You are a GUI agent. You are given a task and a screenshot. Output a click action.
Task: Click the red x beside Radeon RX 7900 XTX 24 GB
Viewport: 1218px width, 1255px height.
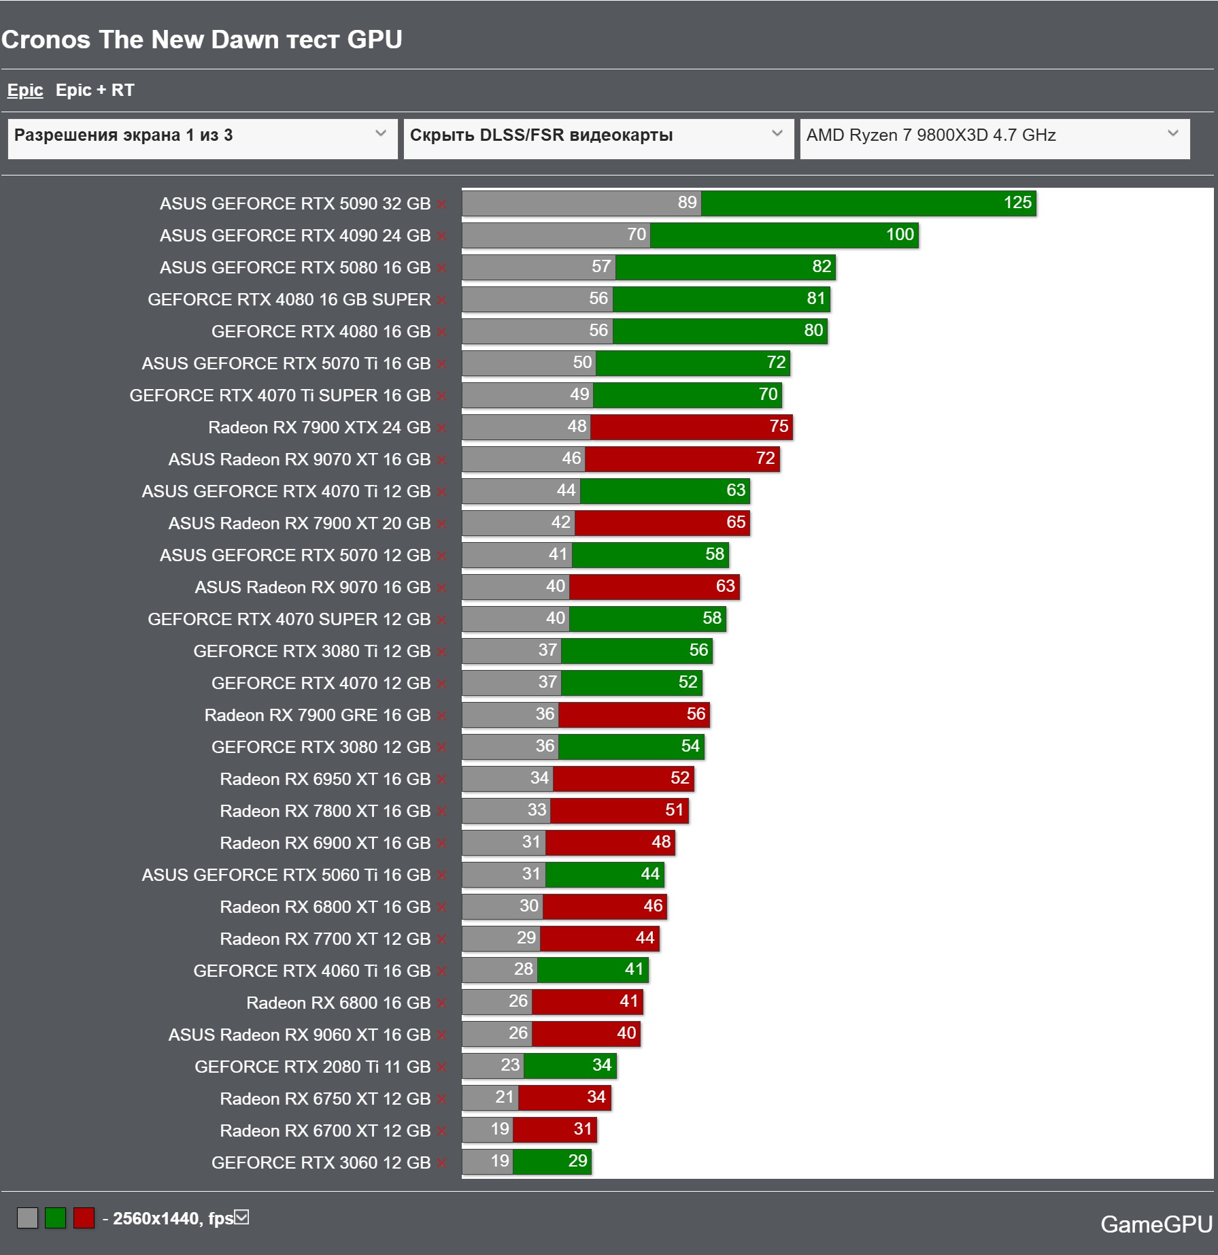(x=442, y=428)
